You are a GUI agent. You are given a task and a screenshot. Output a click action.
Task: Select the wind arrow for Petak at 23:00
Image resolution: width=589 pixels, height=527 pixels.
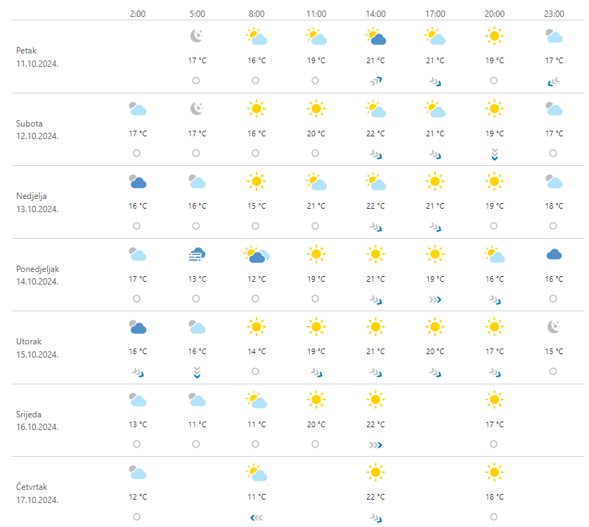point(554,82)
